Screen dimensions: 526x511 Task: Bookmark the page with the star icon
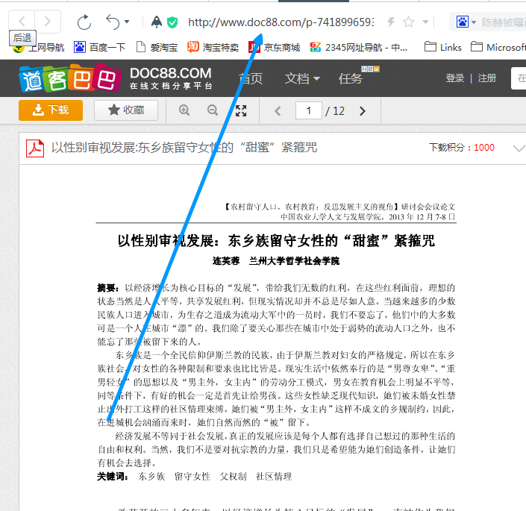(408, 22)
